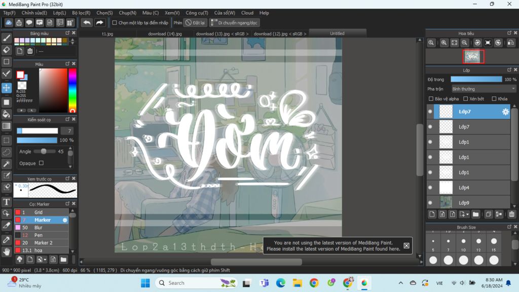The height and width of the screenshot is (292, 519).
Task: Click the Redo arrow
Action: click(99, 22)
